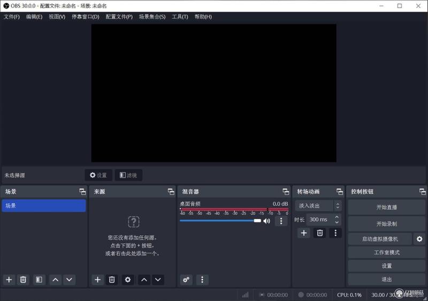Open the 停靠窗口(D) menu
The width and height of the screenshot is (428, 301).
pyautogui.click(x=86, y=17)
